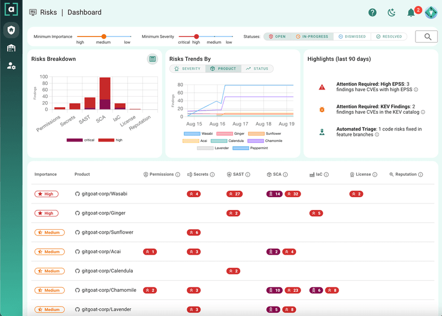
Task: Open notifications bell icon
Action: [x=411, y=13]
